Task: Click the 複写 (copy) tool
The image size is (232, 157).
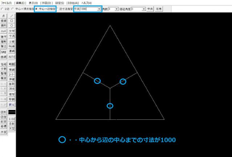Action: pos(12,94)
